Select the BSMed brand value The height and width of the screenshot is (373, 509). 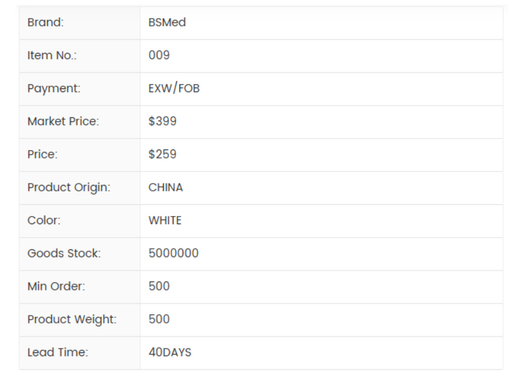167,23
